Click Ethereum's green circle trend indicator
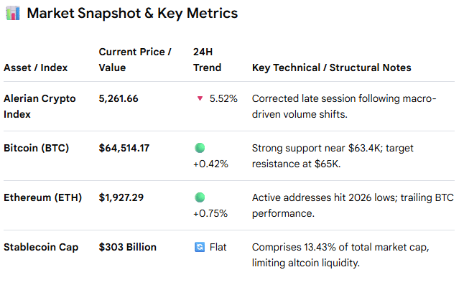The image size is (464, 285). [x=200, y=197]
